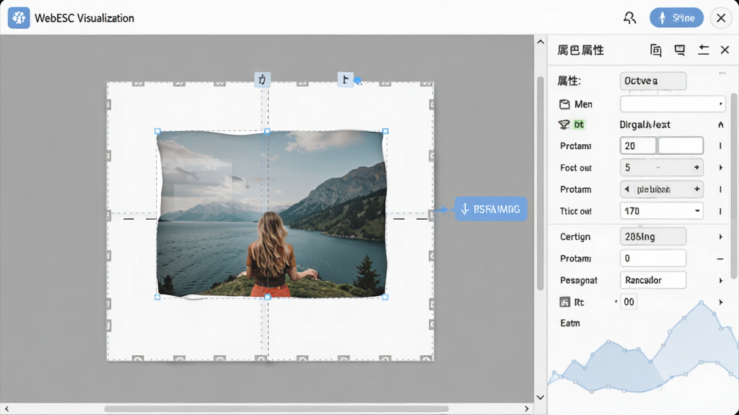739x415 pixels.
Task: Click the blue RSFAIMRG callout button
Action: (x=491, y=209)
